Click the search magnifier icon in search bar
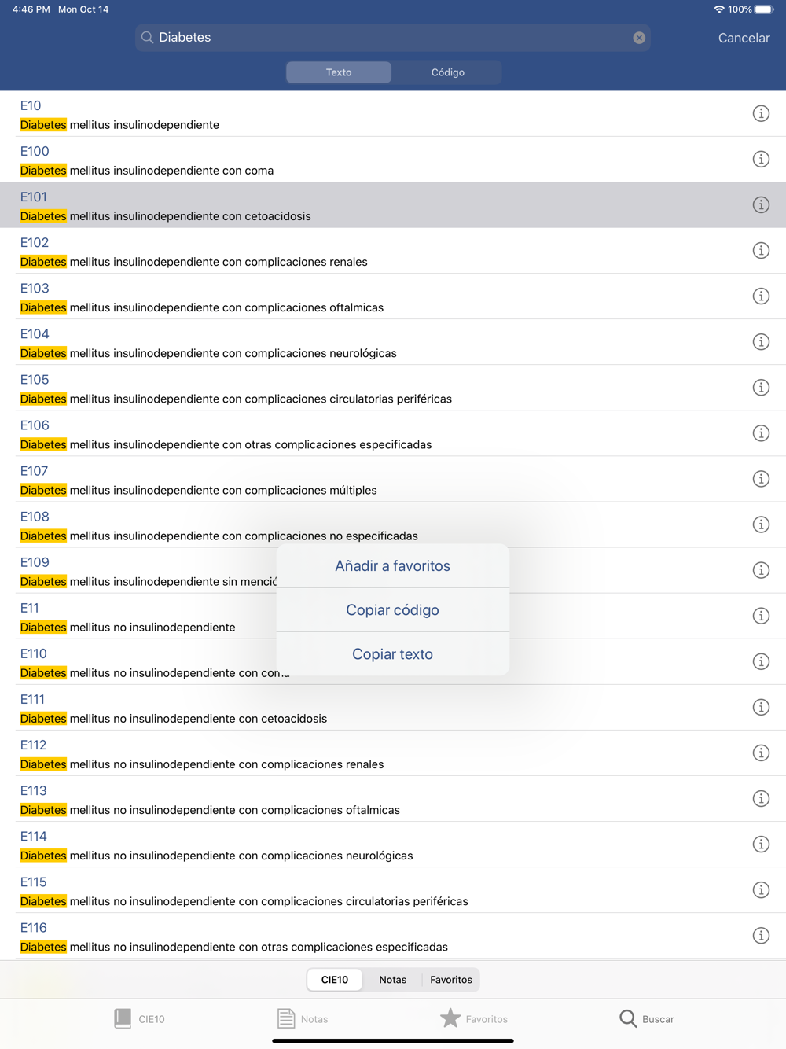 pos(147,38)
